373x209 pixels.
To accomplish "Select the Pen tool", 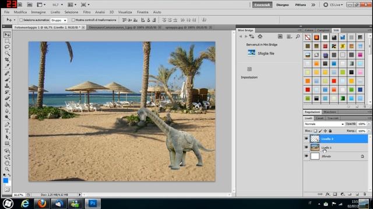I will coord(7,124).
